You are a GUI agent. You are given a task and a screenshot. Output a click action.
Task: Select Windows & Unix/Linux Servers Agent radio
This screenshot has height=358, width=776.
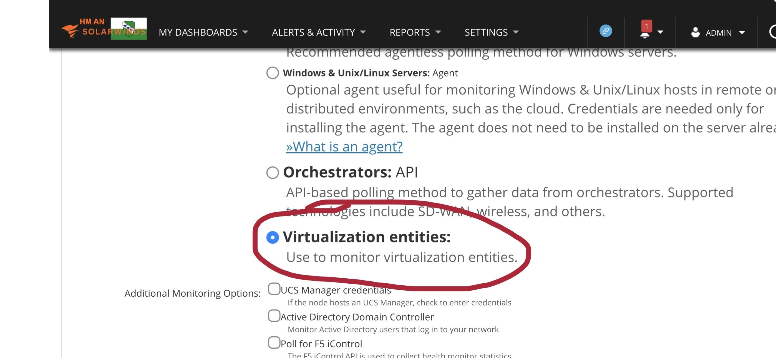tap(272, 73)
